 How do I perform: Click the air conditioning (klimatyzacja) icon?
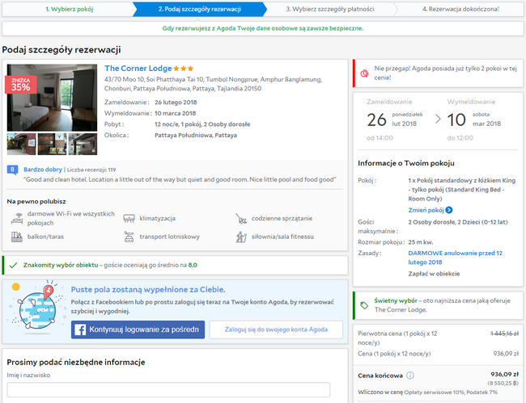129,219
